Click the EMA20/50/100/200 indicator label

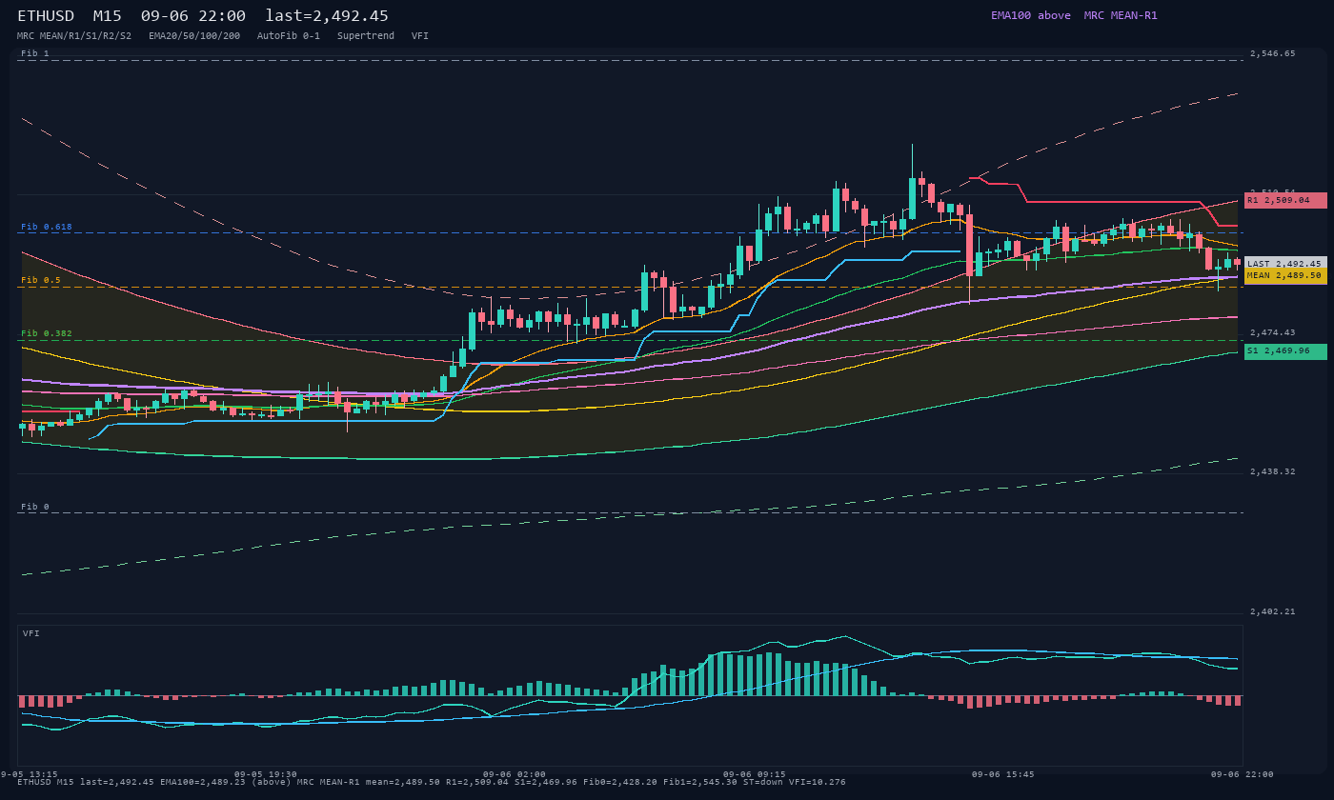coord(194,35)
